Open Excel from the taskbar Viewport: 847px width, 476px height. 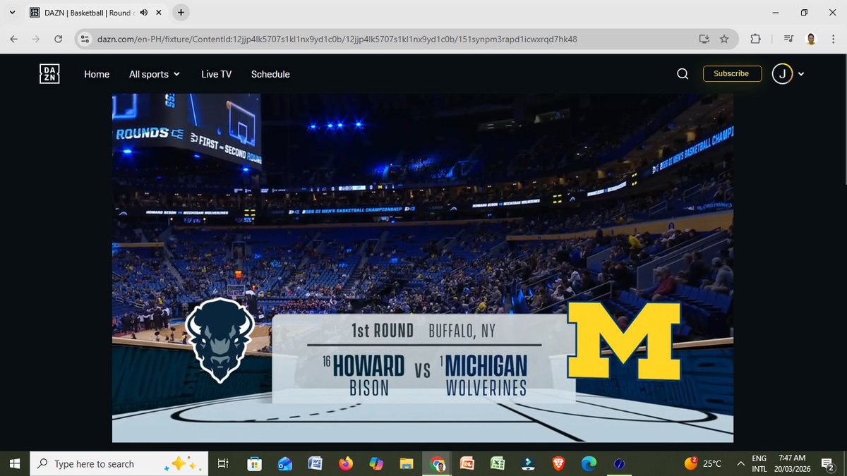point(497,463)
